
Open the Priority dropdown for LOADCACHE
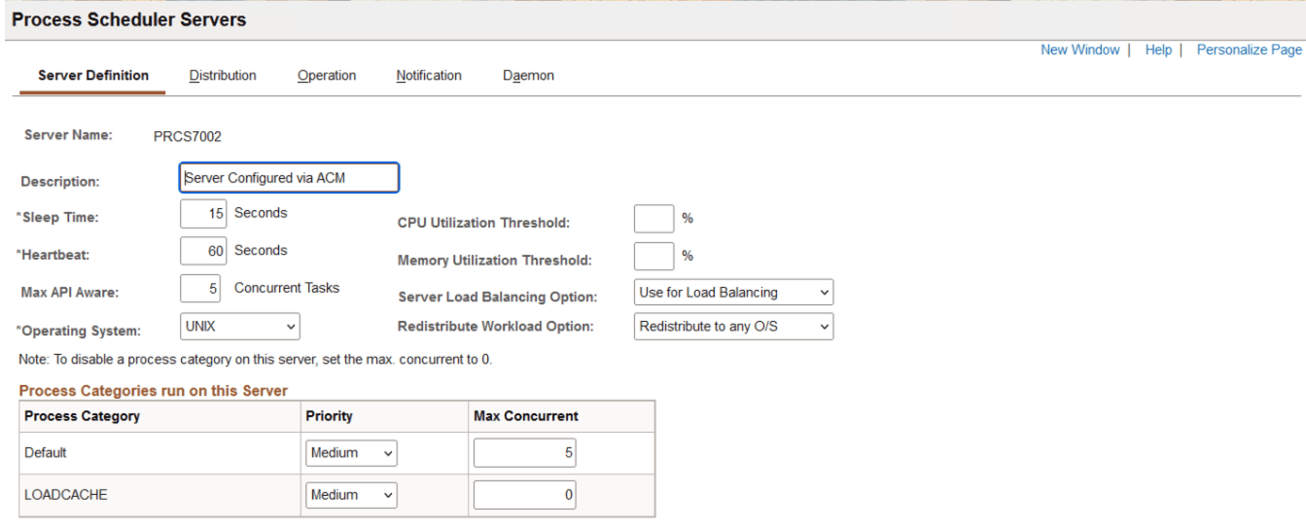(351, 495)
